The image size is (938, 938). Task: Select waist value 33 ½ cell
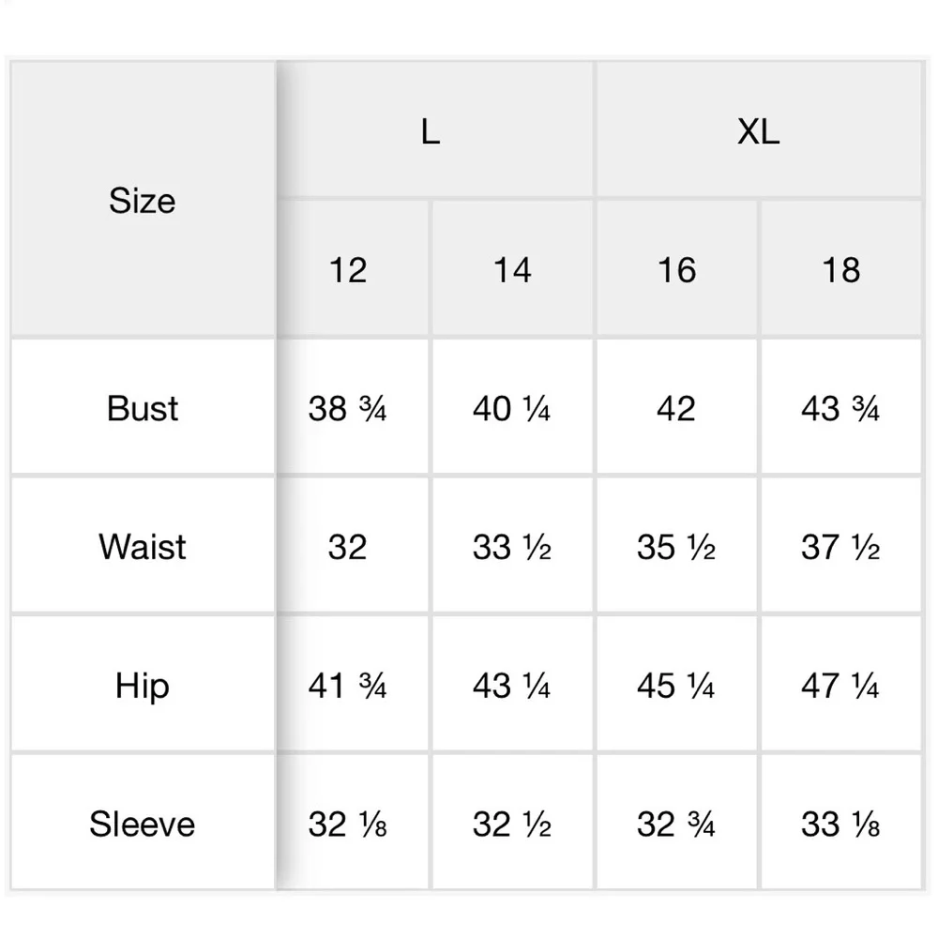point(513,546)
